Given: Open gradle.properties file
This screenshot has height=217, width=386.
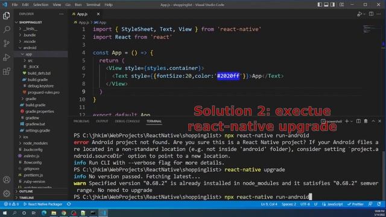Looking at the screenshot, I should [x=40, y=112].
